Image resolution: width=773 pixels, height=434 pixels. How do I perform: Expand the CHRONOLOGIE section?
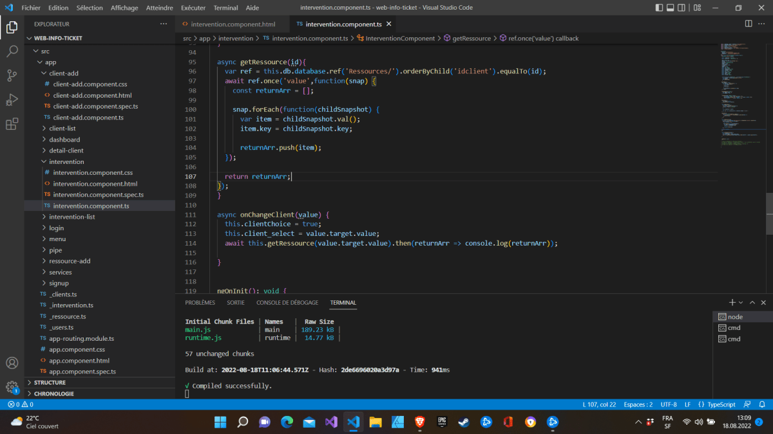point(100,393)
